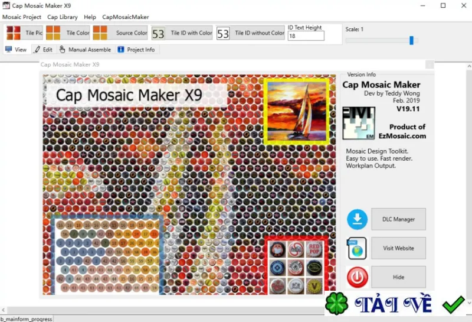Image resolution: width=472 pixels, height=322 pixels.
Task: Maximize the application window
Action: pos(443,5)
